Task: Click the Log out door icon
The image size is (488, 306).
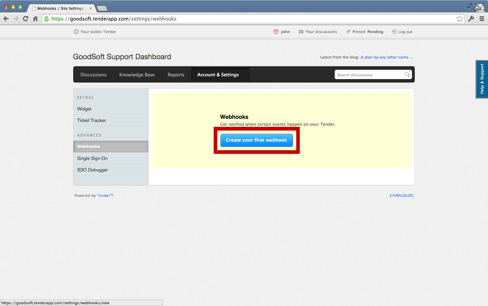Action: tap(394, 32)
